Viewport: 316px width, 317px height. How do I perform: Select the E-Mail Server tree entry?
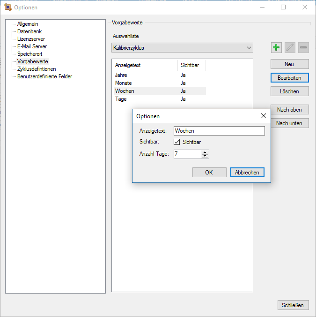32,46
